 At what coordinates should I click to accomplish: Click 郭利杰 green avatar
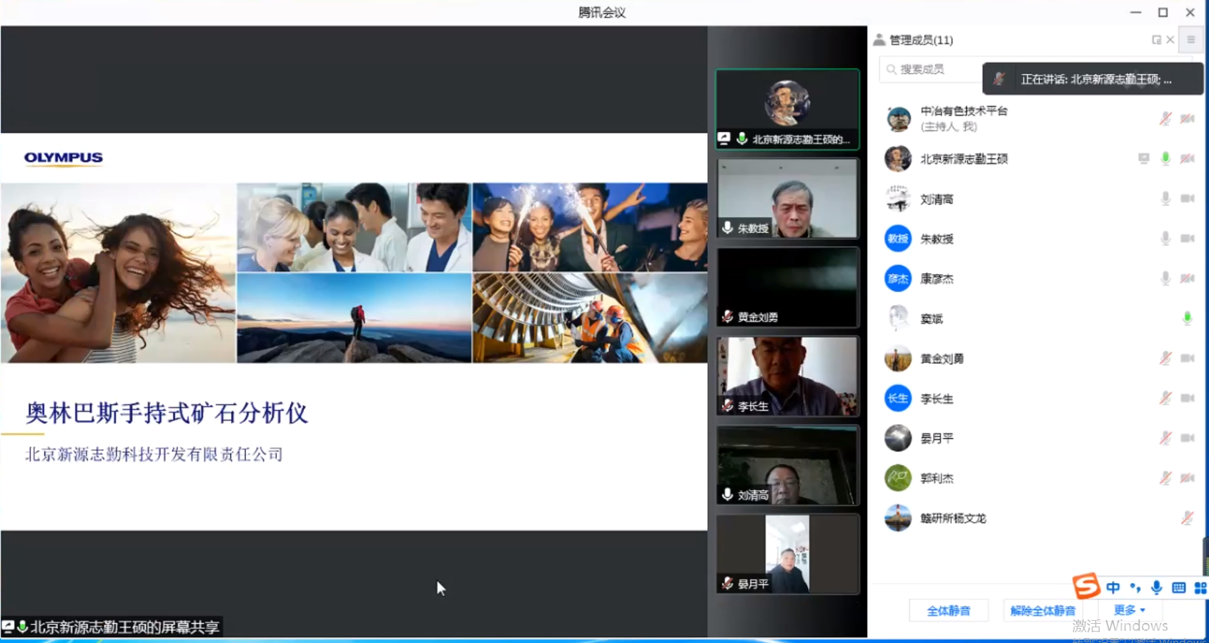898,478
